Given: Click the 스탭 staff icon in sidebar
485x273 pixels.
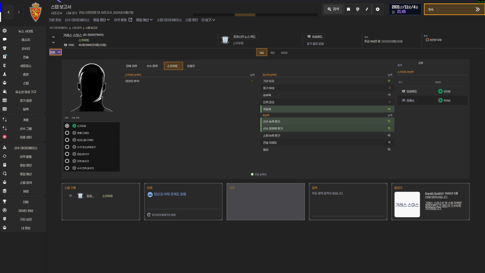Looking at the screenshot, I should [5, 83].
